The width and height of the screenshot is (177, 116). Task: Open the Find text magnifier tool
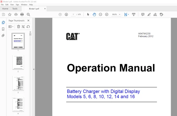pos(28,14)
